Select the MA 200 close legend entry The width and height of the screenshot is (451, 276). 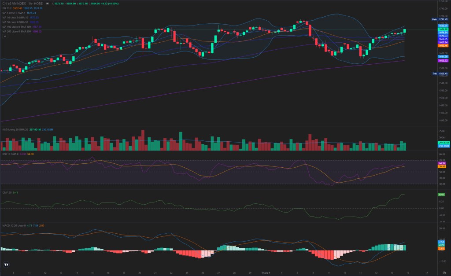pos(17,31)
